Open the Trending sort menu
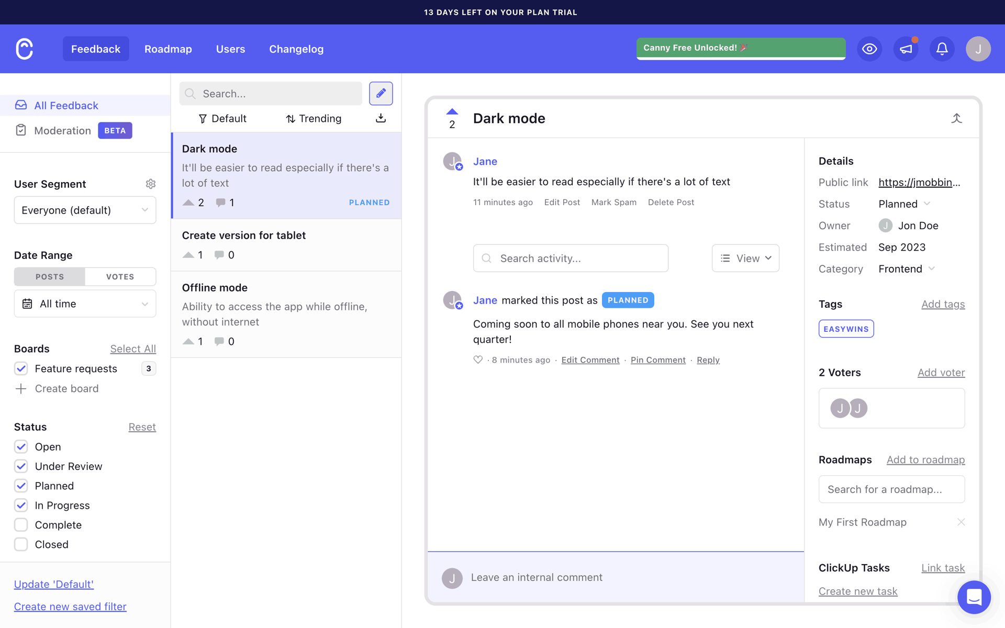Viewport: 1005px width, 628px height. [x=314, y=118]
